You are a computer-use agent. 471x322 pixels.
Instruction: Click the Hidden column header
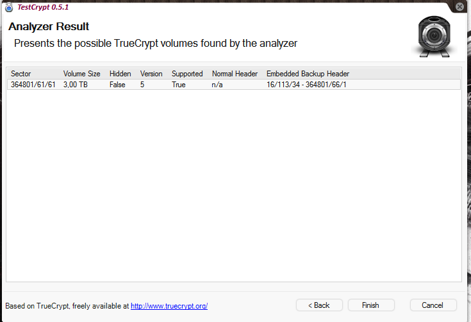(120, 74)
